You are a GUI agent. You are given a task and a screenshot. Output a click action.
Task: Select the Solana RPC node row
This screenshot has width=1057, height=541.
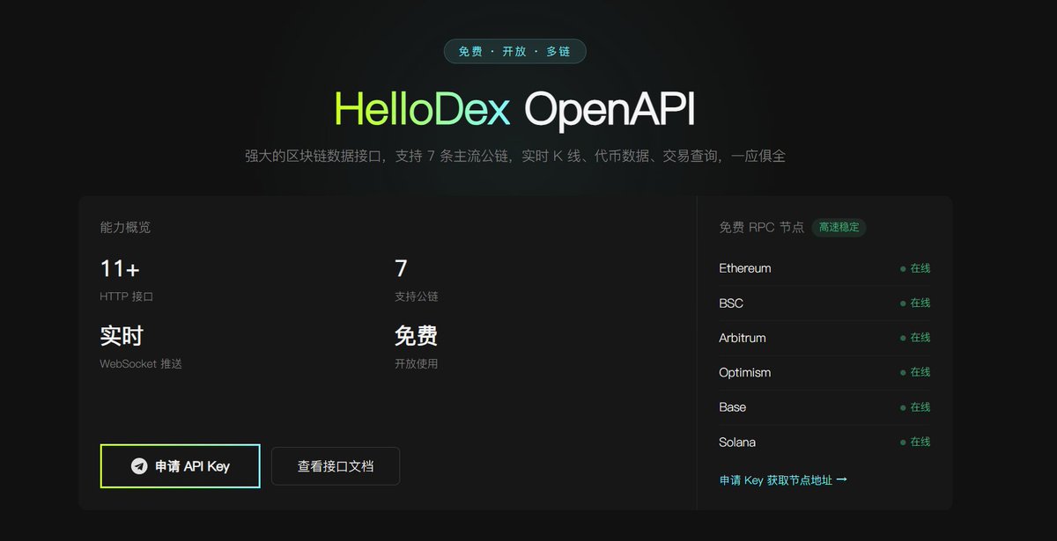click(824, 442)
